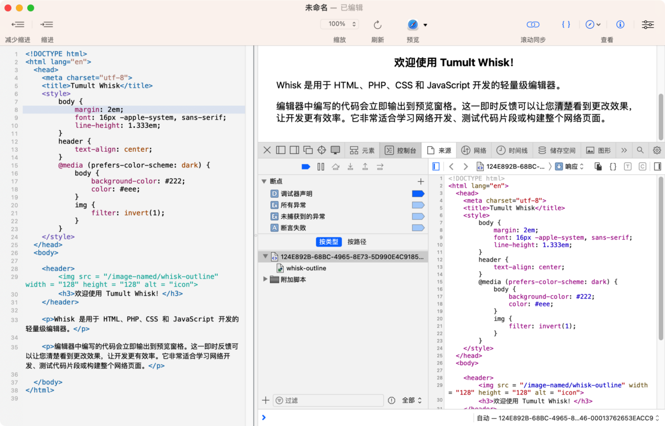
Task: Click the inspector search magnifier icon
Action: click(640, 150)
